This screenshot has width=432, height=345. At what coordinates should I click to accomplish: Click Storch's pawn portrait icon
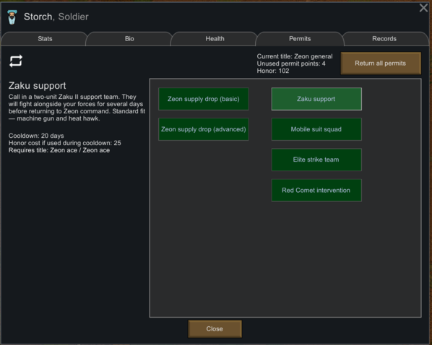12,17
